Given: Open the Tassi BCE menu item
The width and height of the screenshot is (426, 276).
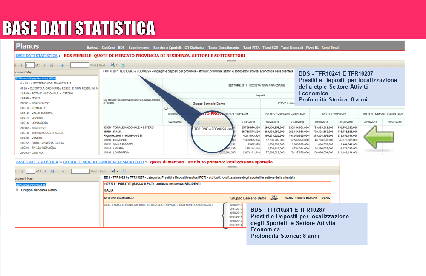Looking at the screenshot, I should [270, 48].
